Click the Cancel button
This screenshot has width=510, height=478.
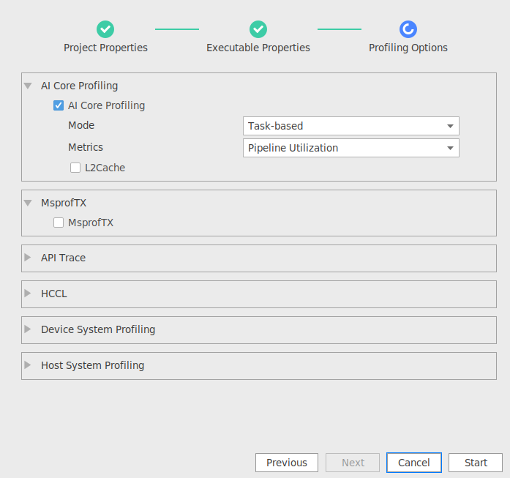[414, 463]
